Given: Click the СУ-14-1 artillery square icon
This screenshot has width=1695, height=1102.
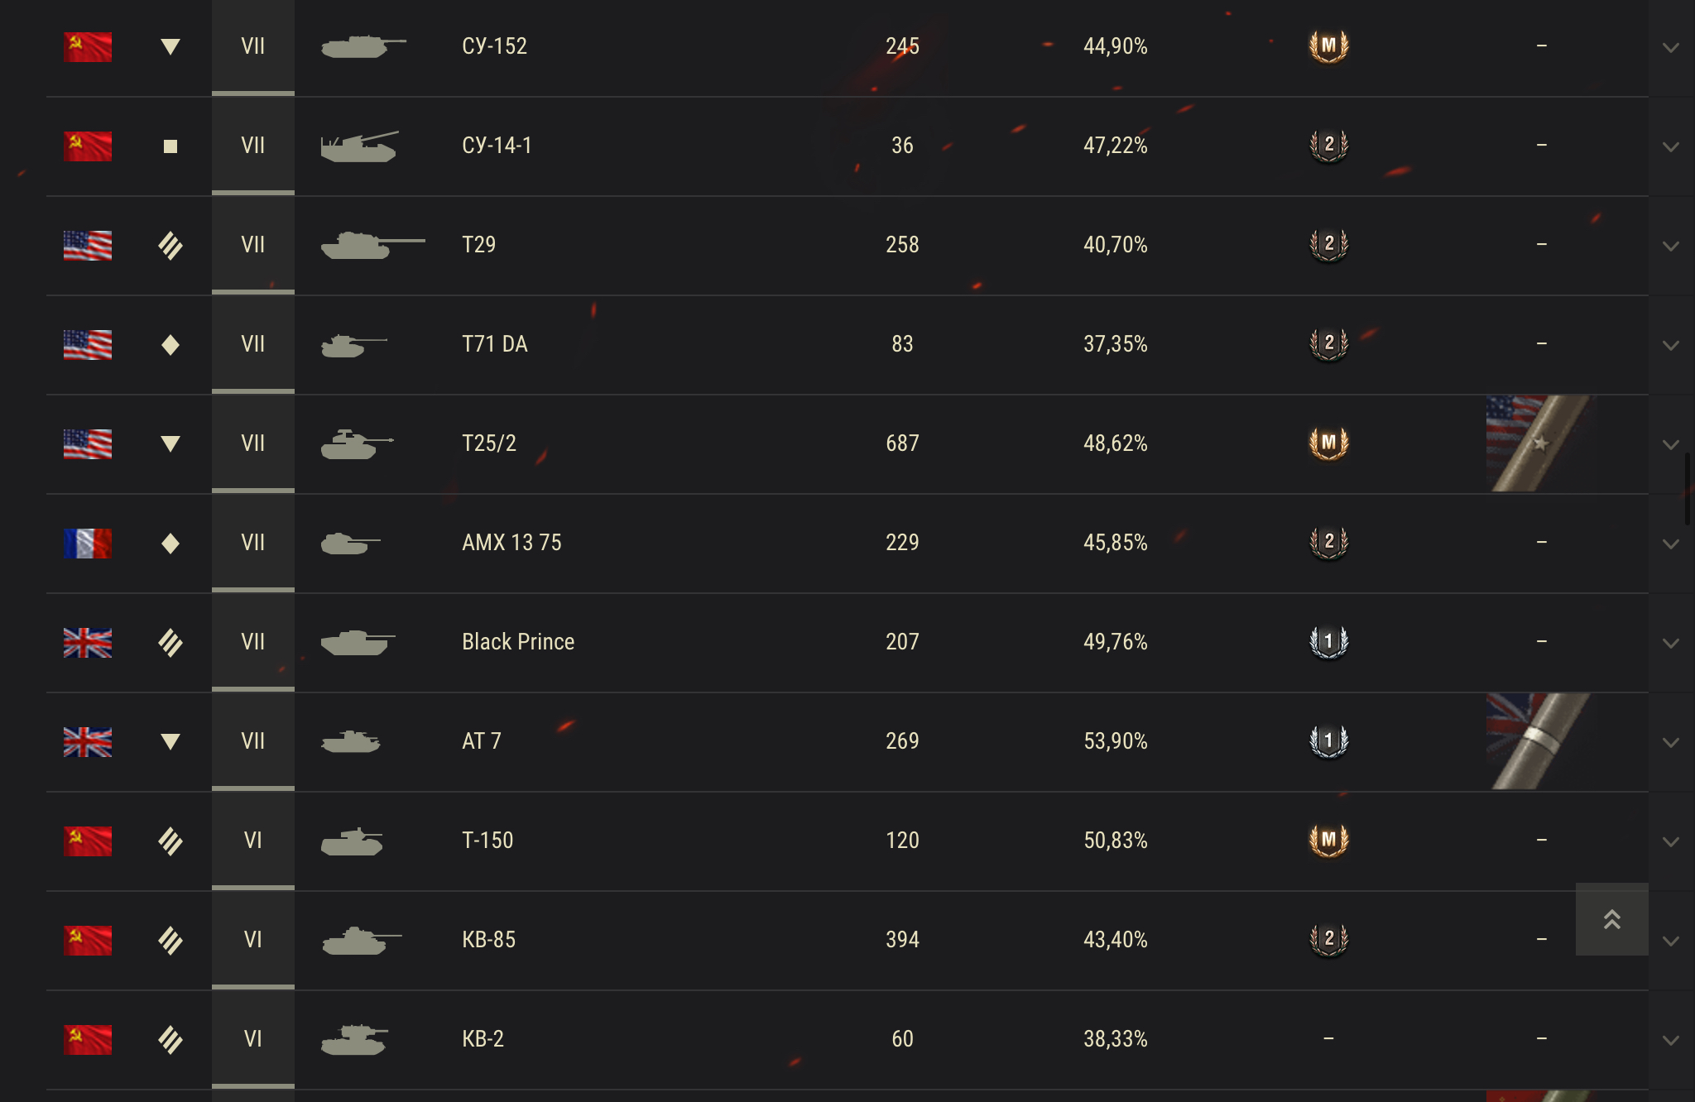Looking at the screenshot, I should click(x=170, y=146).
